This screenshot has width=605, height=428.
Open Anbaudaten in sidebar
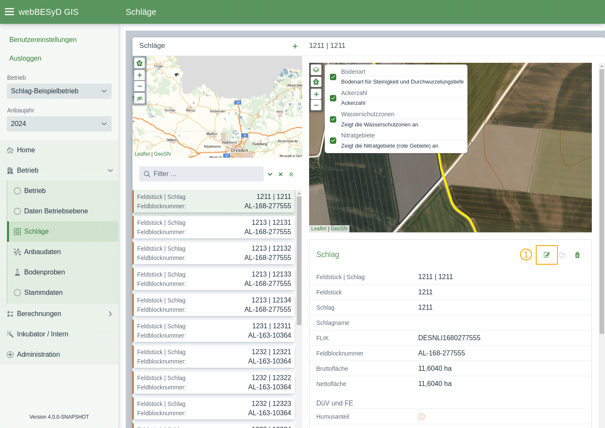63,252
